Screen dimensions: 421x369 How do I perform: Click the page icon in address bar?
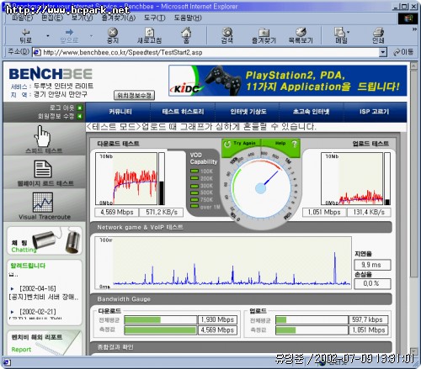tap(37, 52)
